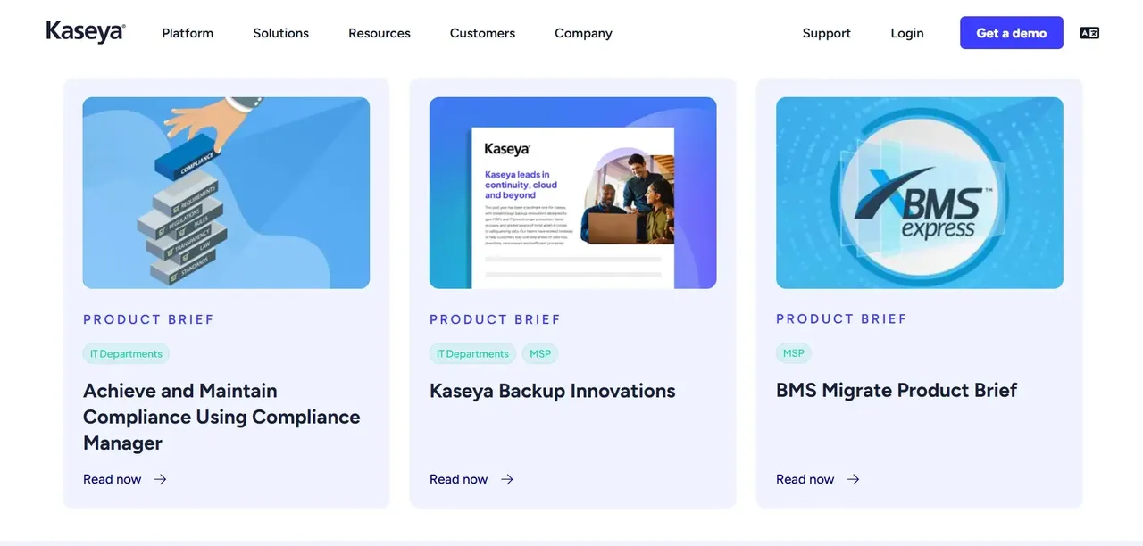The image size is (1143, 546).
Task: Click the Get a demo button
Action: pos(1012,33)
